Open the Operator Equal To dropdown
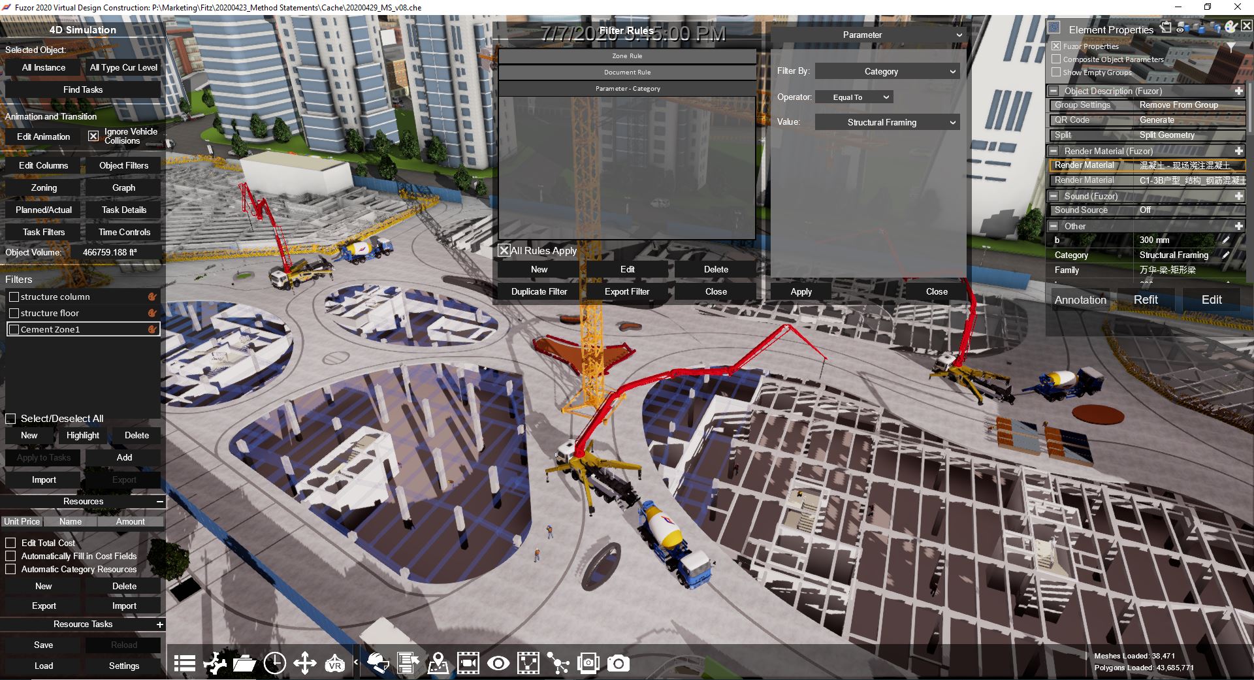This screenshot has height=680, width=1254. click(x=854, y=97)
